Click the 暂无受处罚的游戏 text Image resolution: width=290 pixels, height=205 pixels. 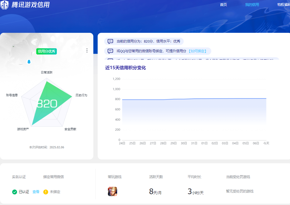tap(240, 191)
